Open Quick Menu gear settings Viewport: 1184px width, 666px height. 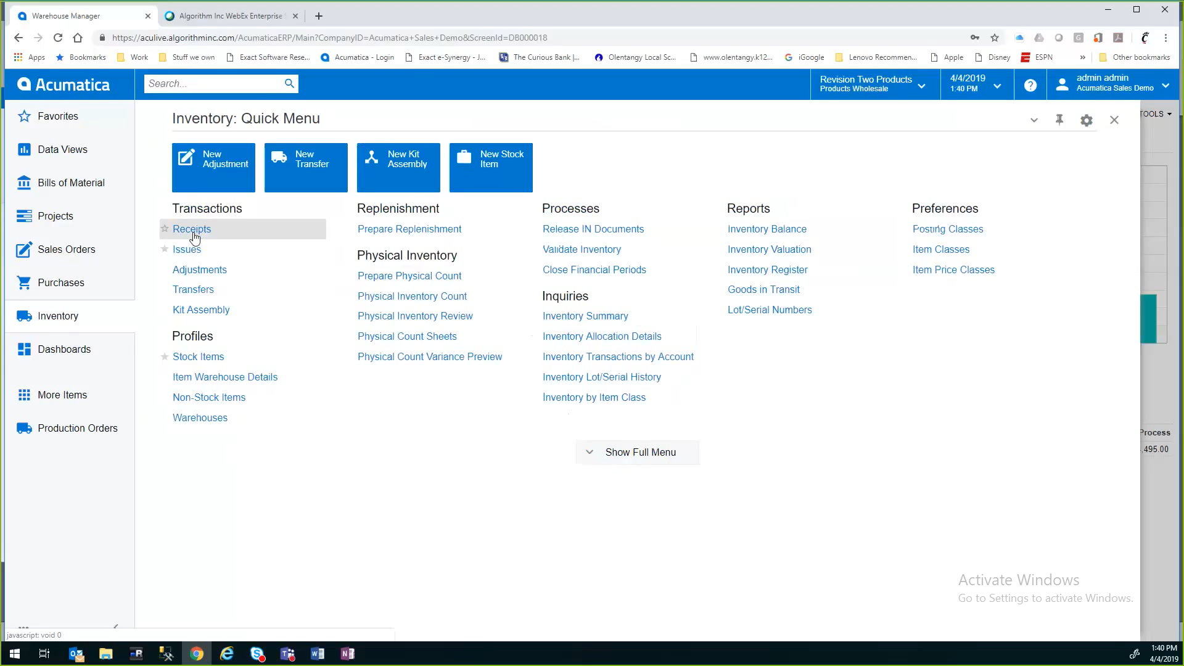[x=1087, y=121]
